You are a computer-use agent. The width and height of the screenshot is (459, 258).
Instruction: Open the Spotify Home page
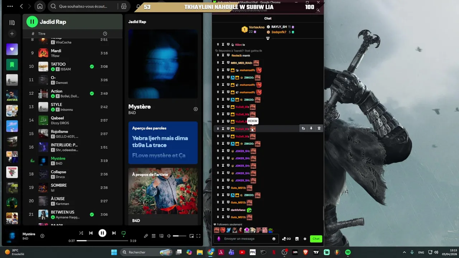[x=40, y=6]
